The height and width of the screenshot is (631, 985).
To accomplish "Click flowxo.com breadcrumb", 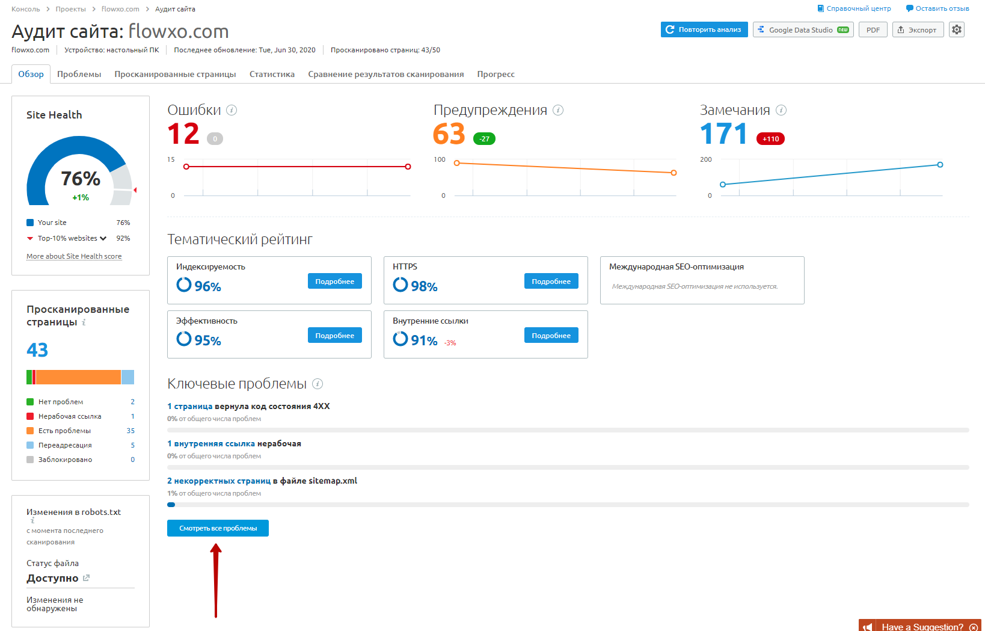I will click(120, 9).
